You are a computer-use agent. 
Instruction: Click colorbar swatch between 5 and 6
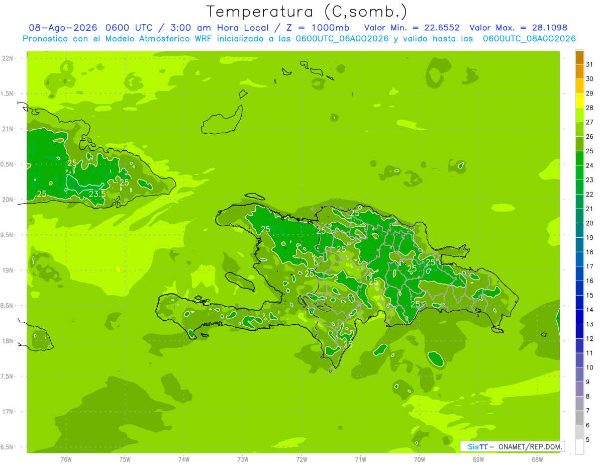[579, 432]
